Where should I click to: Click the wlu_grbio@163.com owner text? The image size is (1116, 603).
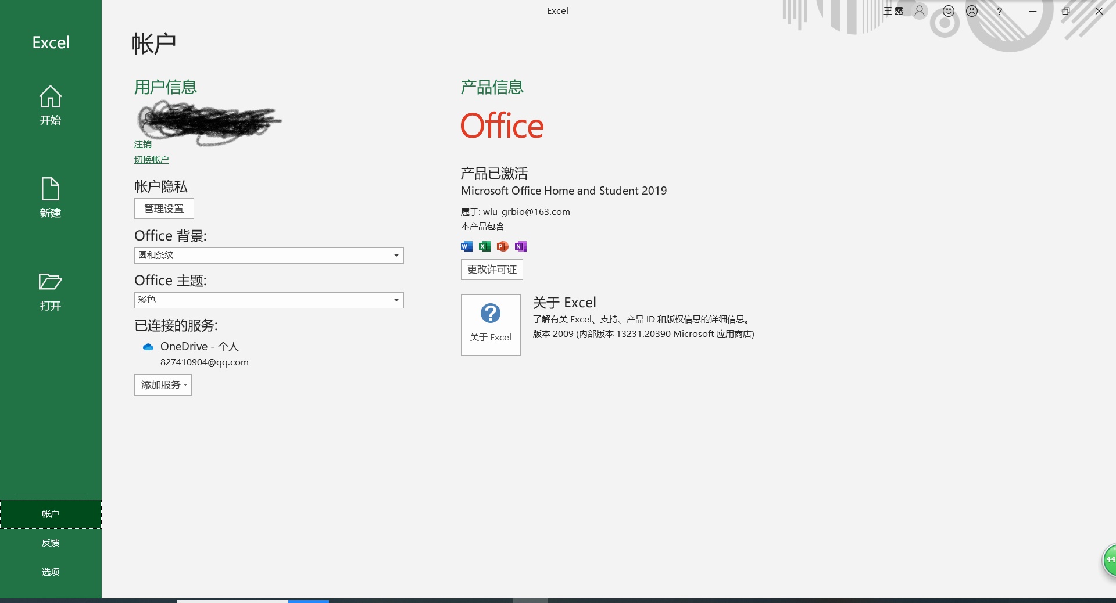pyautogui.click(x=527, y=212)
